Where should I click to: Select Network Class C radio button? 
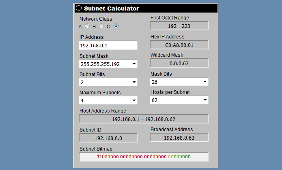click(x=116, y=26)
